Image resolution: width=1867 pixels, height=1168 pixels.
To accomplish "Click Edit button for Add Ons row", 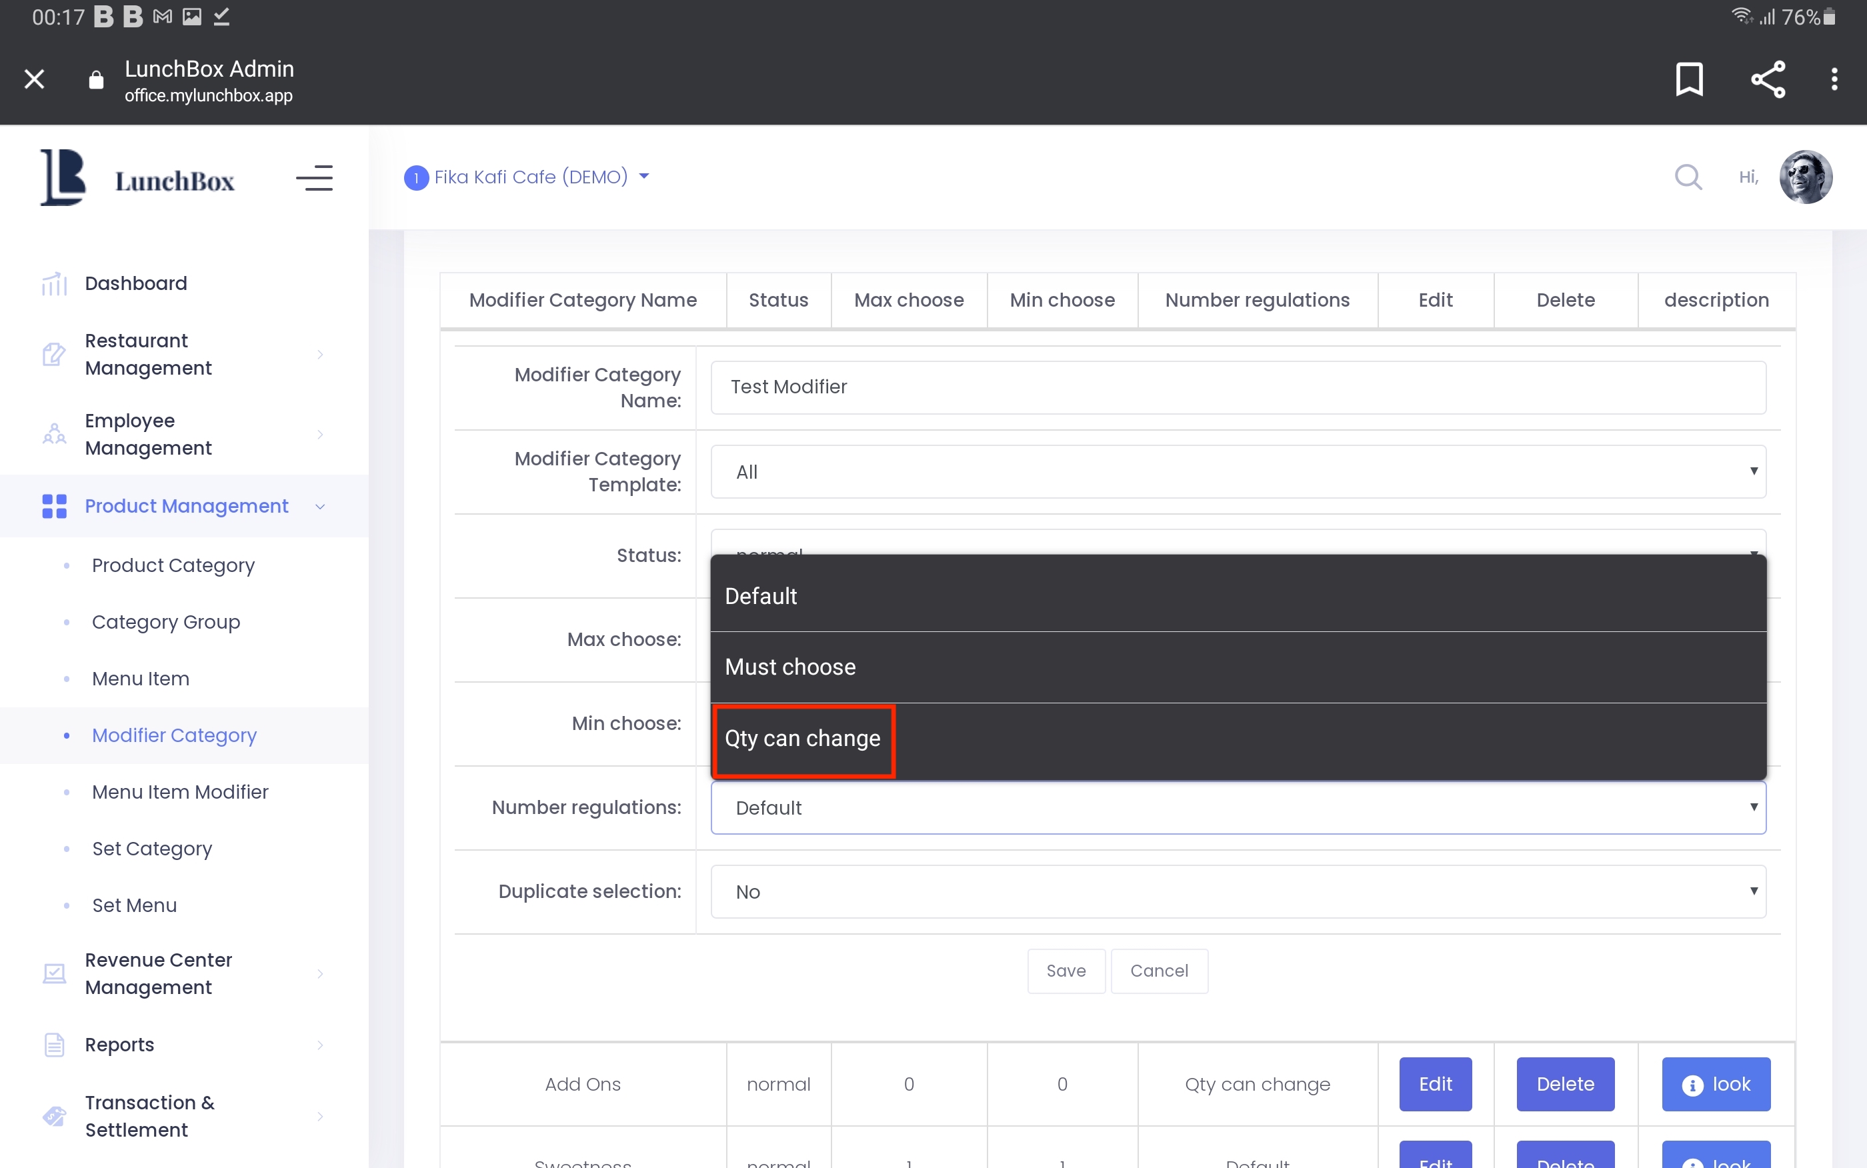I will 1434,1083.
